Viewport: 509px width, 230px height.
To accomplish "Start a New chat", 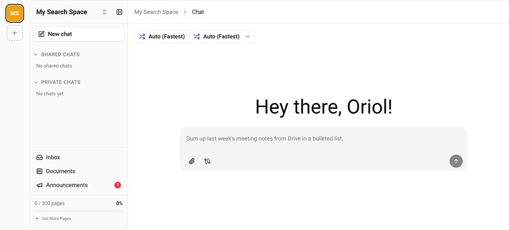I will (x=78, y=34).
